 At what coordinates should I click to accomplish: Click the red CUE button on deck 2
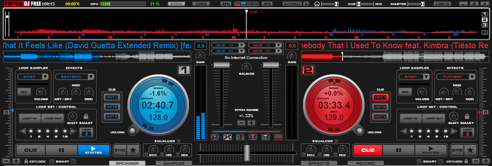[368, 150]
